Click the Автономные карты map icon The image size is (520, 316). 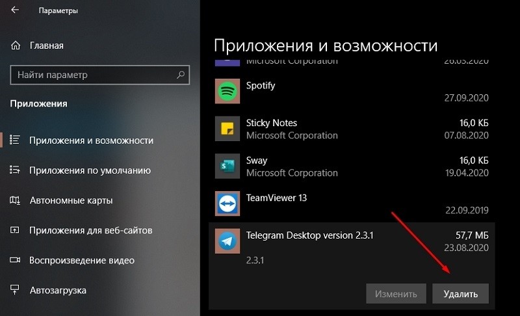coord(14,200)
